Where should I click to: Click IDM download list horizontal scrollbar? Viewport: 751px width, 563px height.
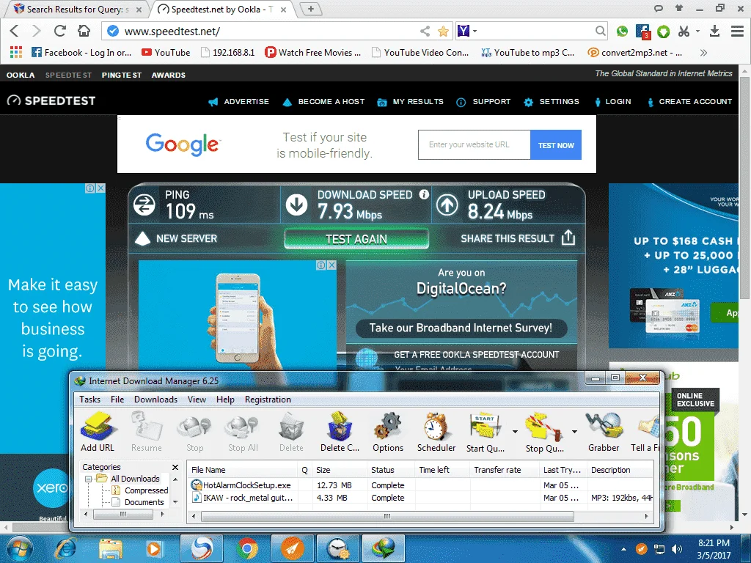pos(387,516)
